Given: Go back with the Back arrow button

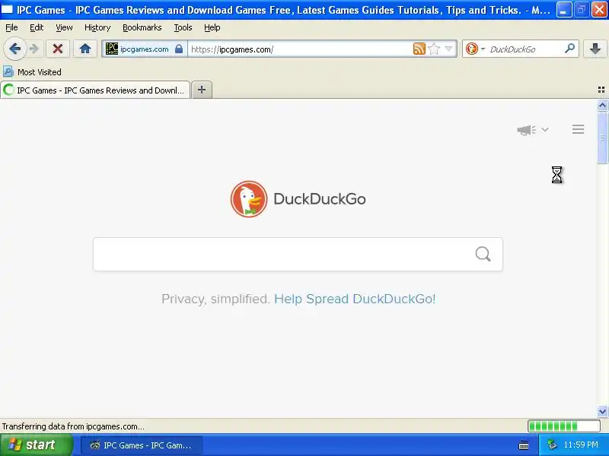Looking at the screenshot, I should click(x=14, y=49).
